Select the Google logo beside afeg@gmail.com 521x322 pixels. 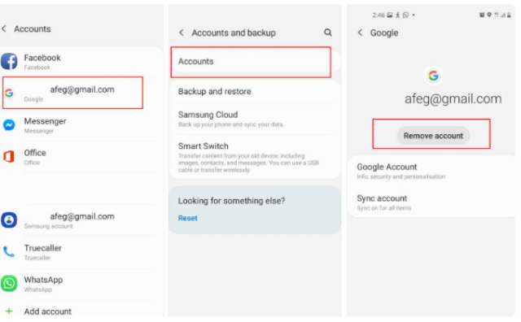pyautogui.click(x=9, y=94)
